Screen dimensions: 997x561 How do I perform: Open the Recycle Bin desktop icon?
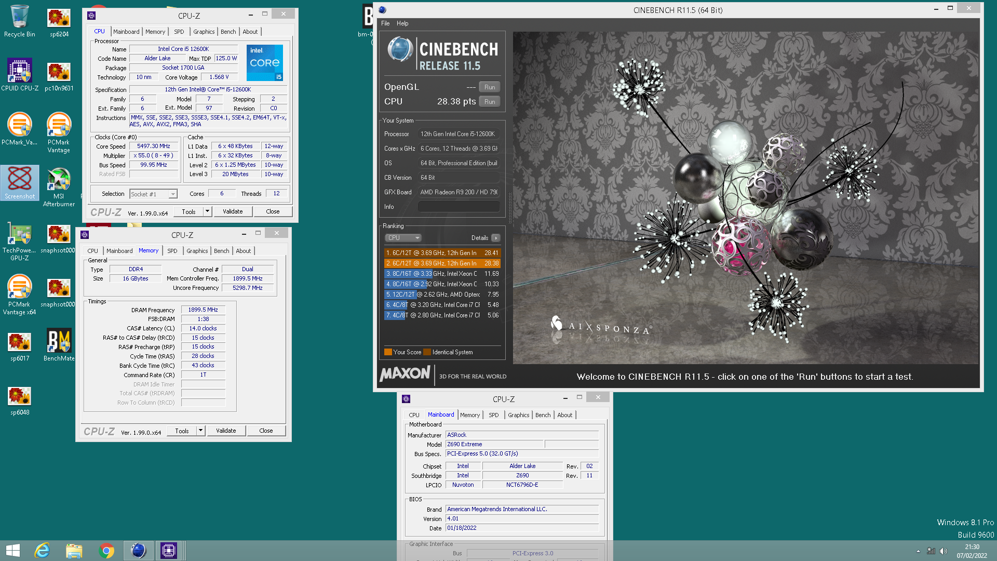click(x=20, y=22)
